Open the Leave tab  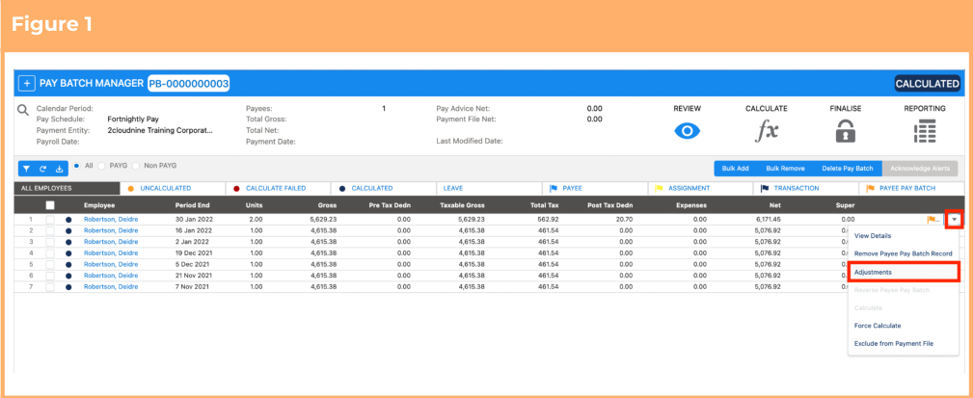point(489,188)
